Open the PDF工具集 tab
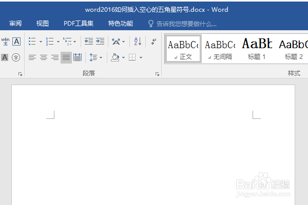The width and height of the screenshot is (308, 205). click(79, 24)
